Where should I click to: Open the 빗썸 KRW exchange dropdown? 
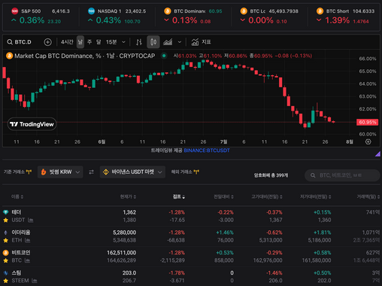point(60,172)
